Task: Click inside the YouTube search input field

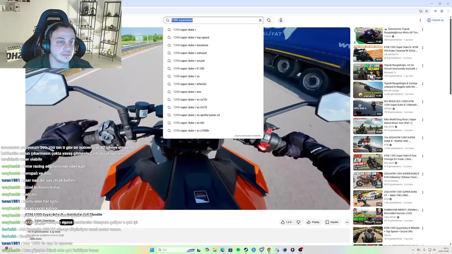Action: (214, 20)
